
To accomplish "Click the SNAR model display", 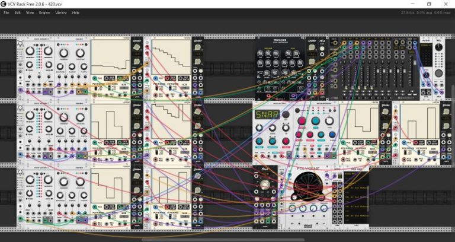I will pos(267,114).
